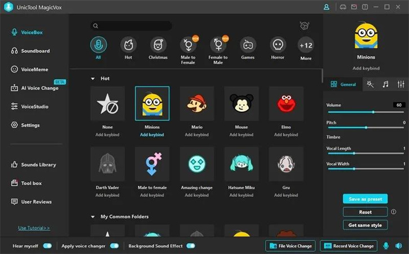Open Sounds Library
Viewport: 409px width, 254px height.
[33, 165]
